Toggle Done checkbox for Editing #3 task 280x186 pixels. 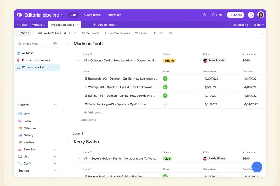coord(165,96)
